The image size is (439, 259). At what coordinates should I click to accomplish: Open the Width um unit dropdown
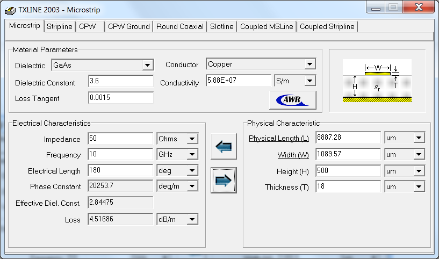pos(419,154)
